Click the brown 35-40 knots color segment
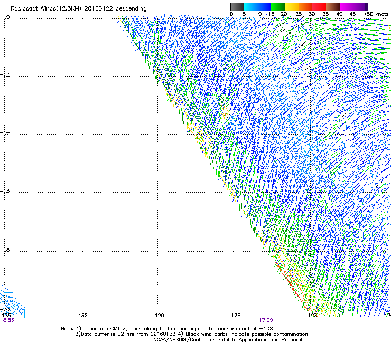 coord(333,6)
